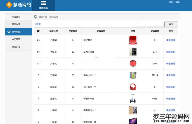This screenshot has height=124, width=192.
Task: Click the ID cell 87
Action: coord(38,52)
